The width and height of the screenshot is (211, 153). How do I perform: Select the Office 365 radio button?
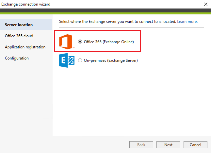point(80,42)
